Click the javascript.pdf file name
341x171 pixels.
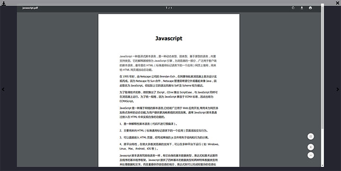pos(30,8)
